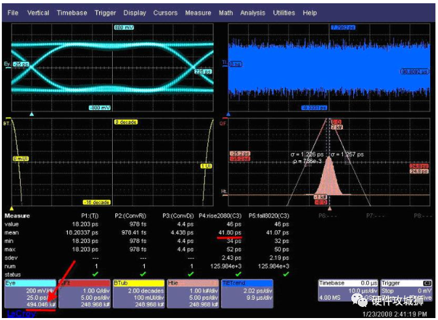Click the blue triangle marker below the TIE trend grid
Viewport: 438px width, 320px height.
tap(229, 114)
